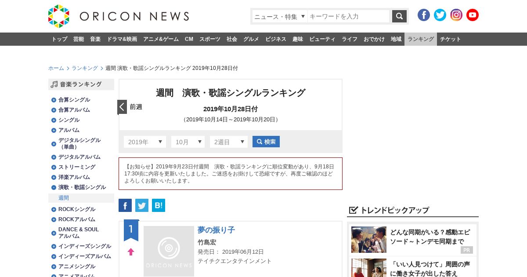Open the 「いい人見つけて」 article headline
Viewport: 527px width, 277px height.
pos(430,269)
